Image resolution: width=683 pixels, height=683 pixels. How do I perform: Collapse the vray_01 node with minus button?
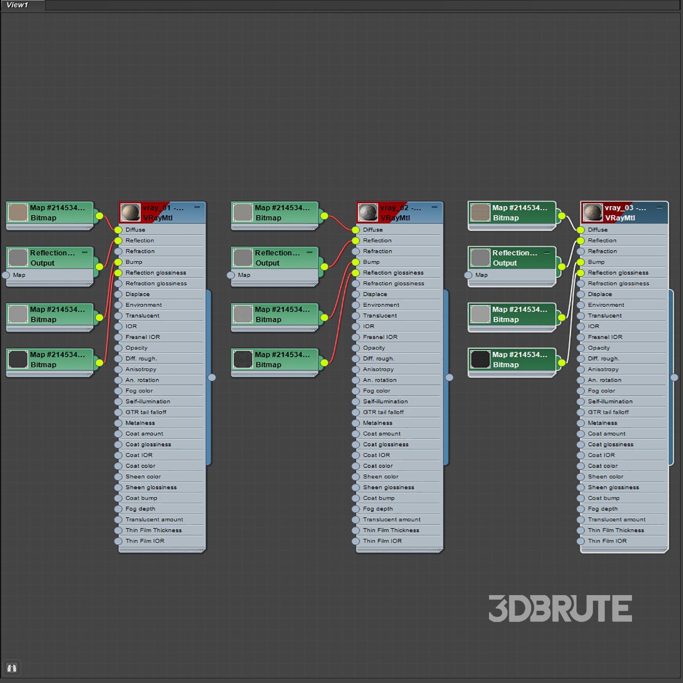tap(197, 207)
